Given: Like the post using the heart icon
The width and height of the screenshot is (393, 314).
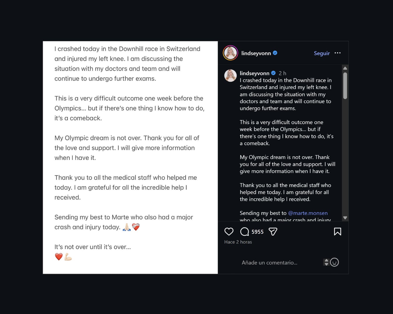Looking at the screenshot, I should click(229, 231).
